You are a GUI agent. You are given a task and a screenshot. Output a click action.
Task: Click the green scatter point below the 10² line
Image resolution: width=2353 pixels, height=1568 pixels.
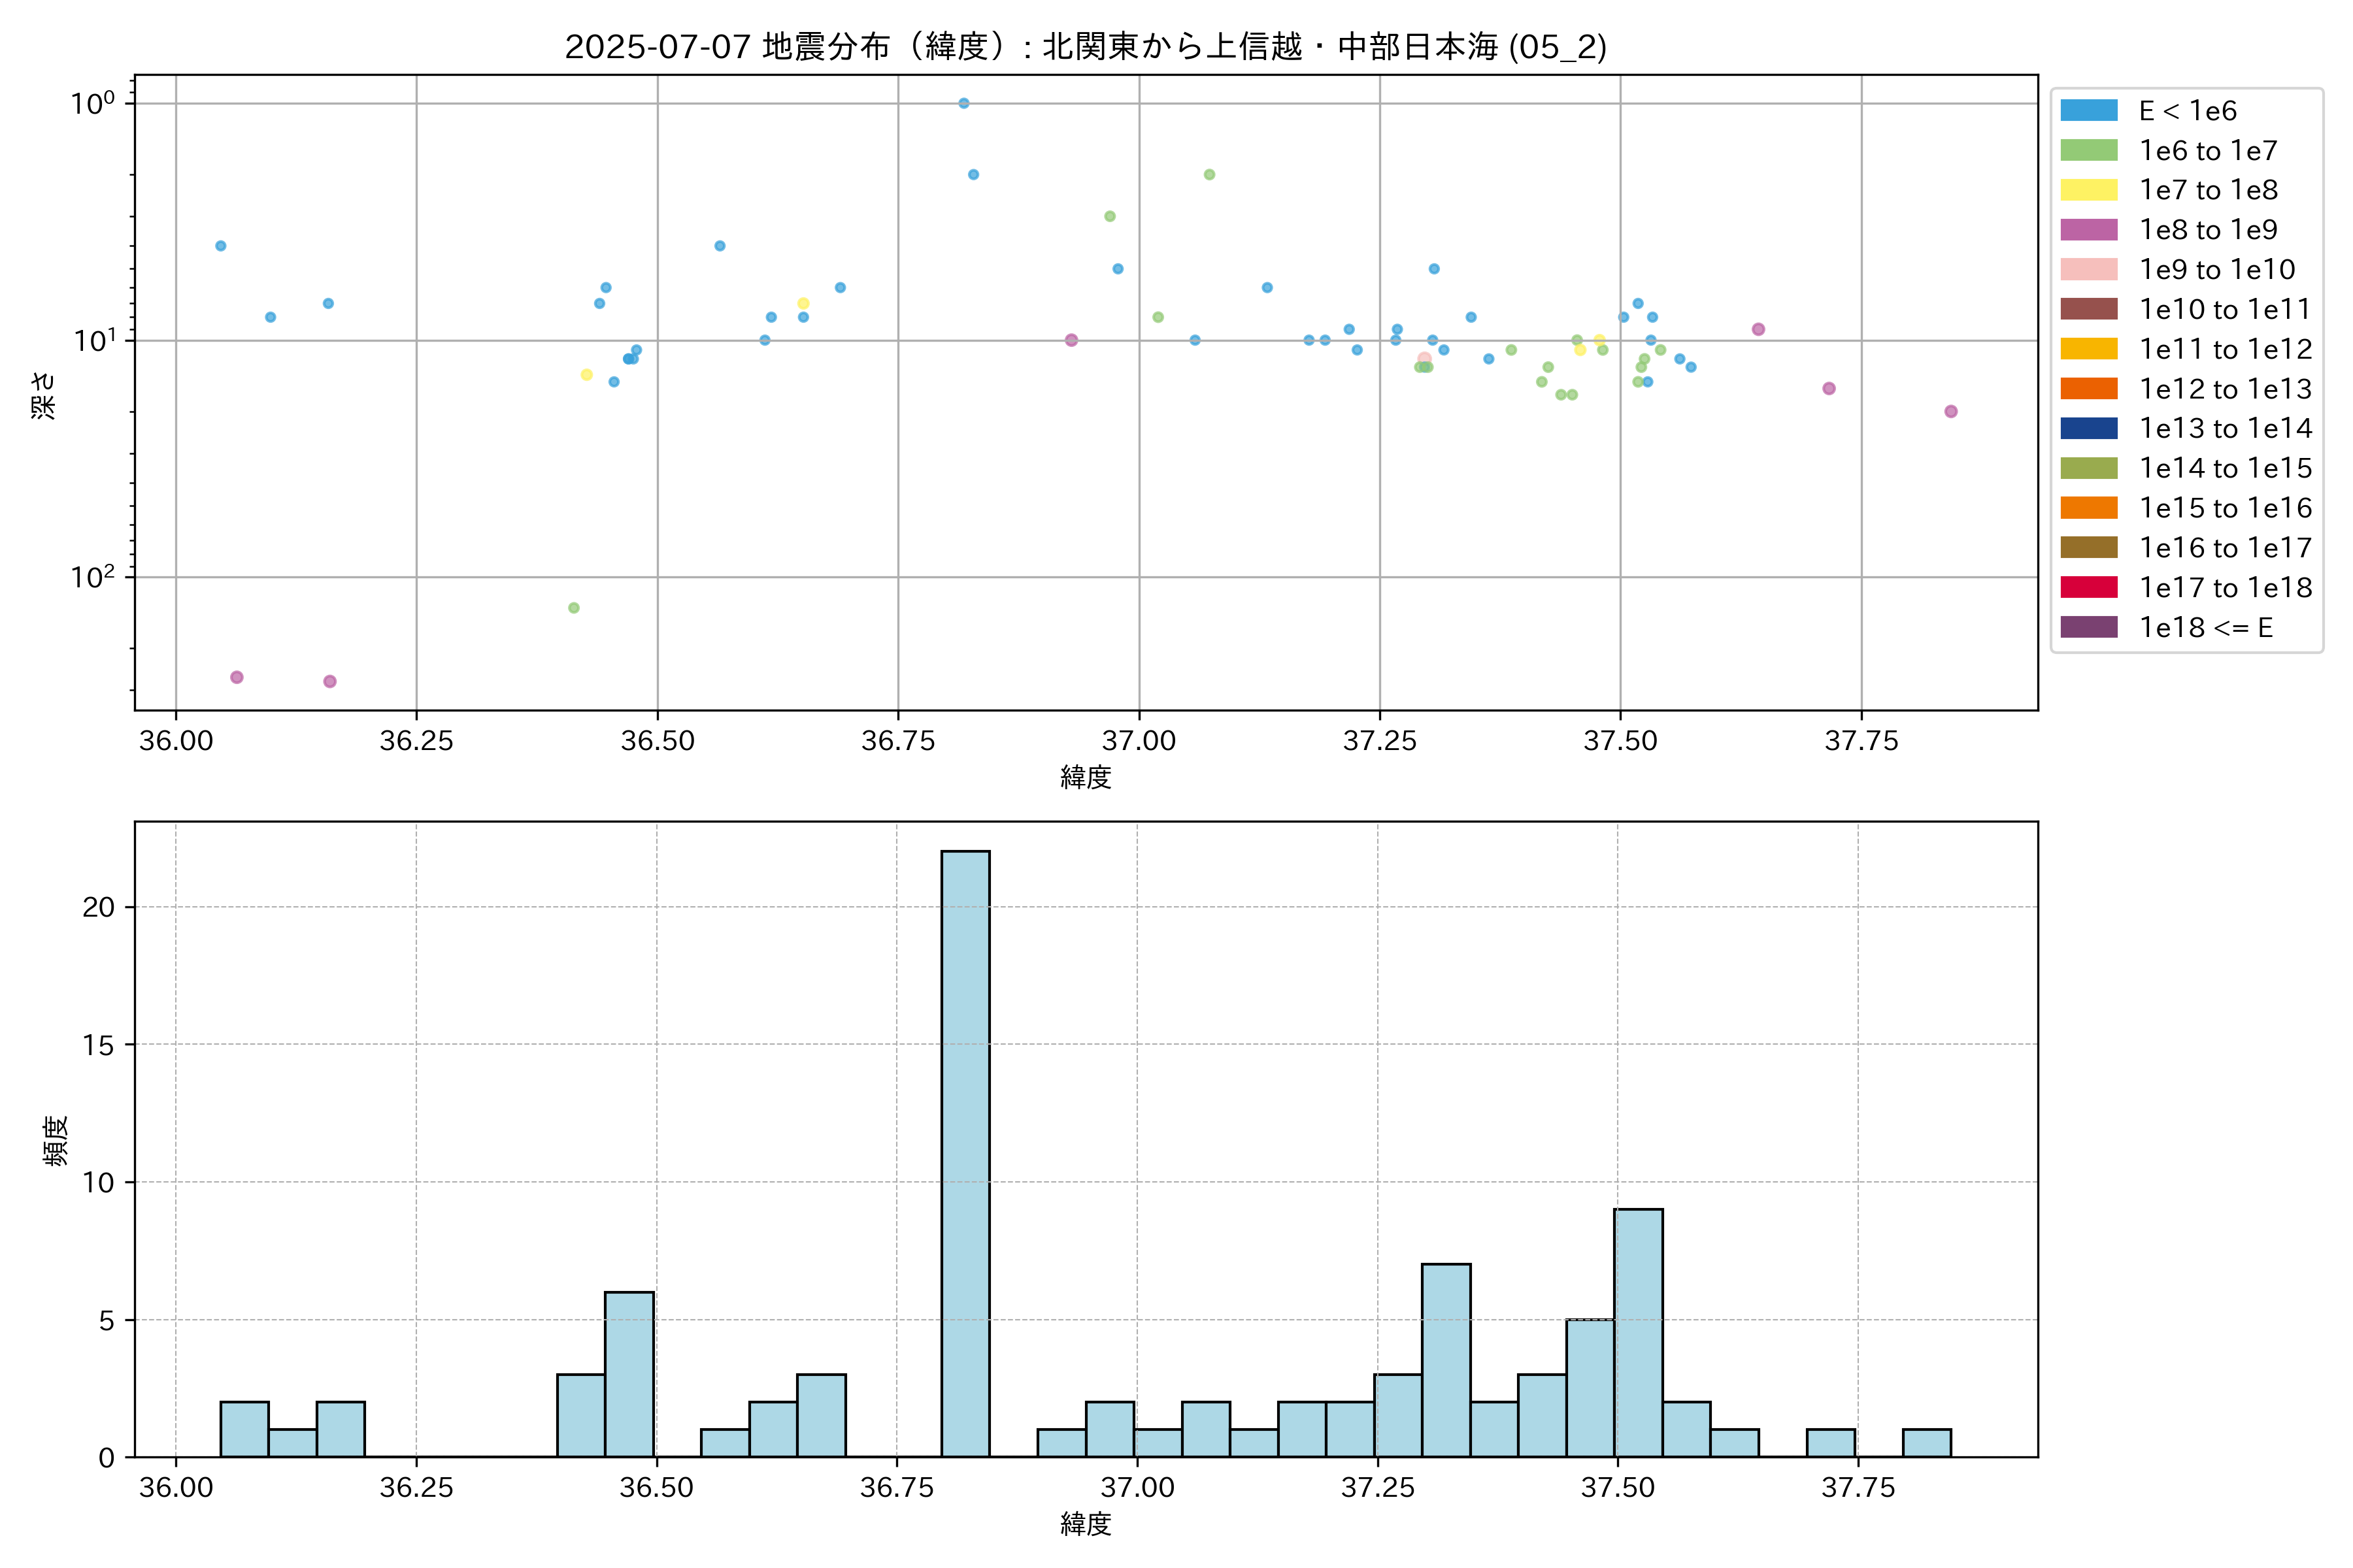point(573,608)
